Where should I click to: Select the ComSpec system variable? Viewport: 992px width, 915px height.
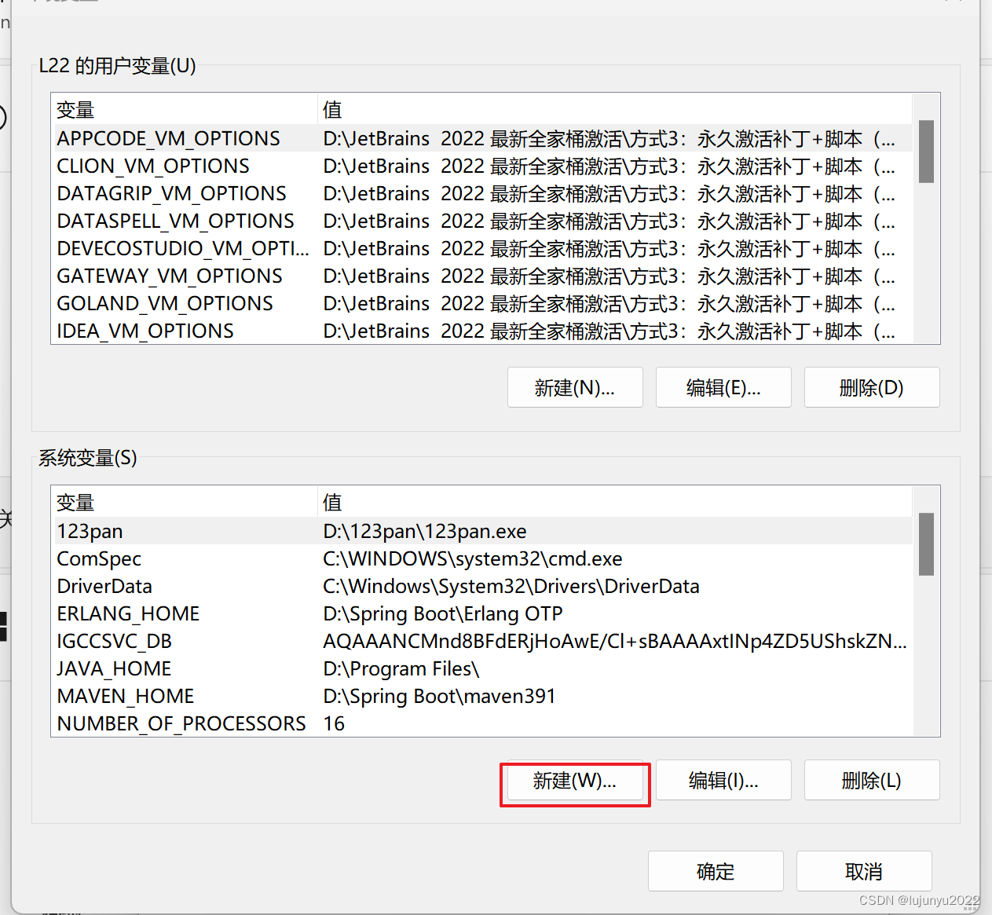point(481,558)
